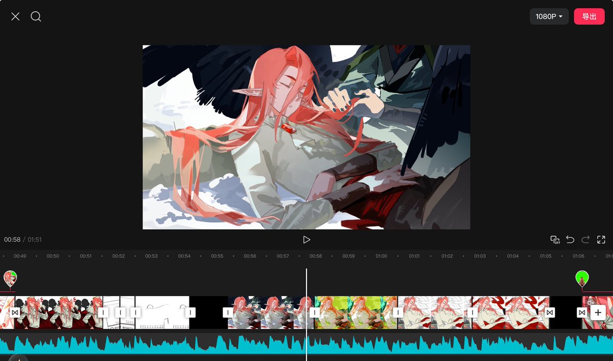Viewport: 613px width, 361px height.
Task: Open the transition marker before the green-tinted clip
Action: coord(315,312)
